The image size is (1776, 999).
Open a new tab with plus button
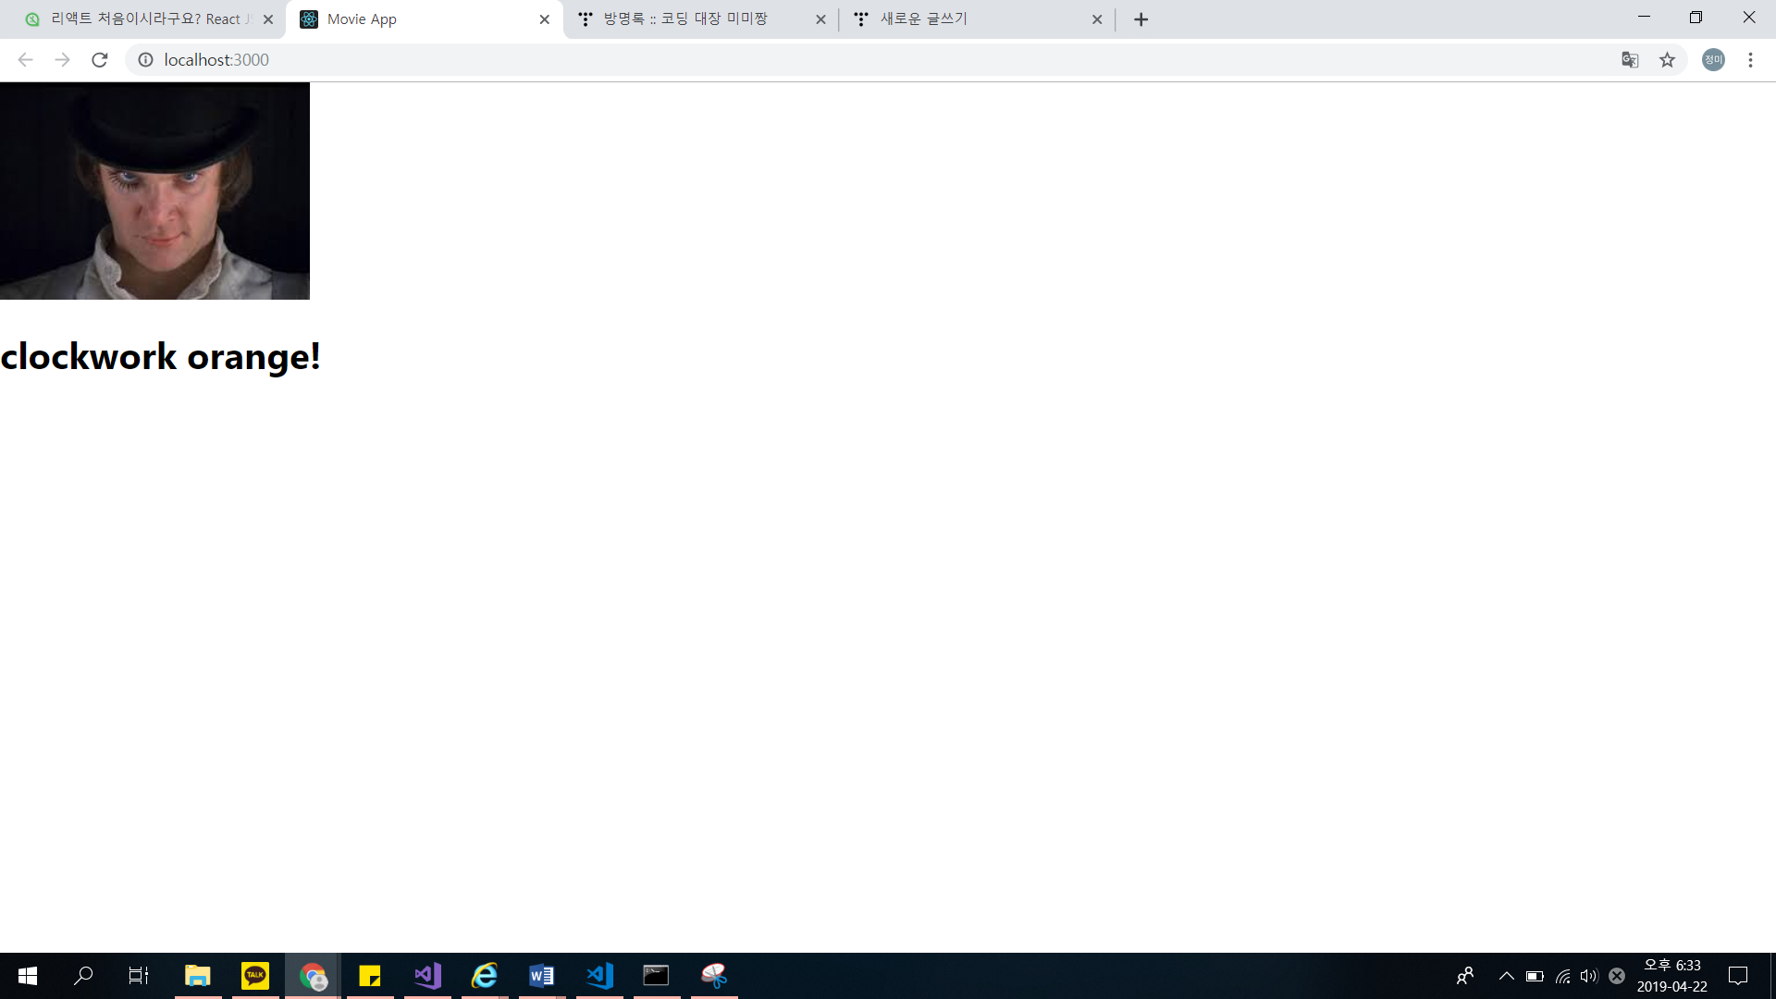pos(1141,19)
